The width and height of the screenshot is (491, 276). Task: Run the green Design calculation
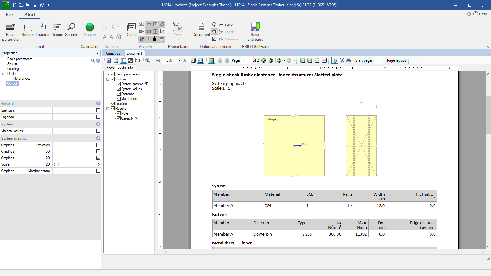(90, 30)
